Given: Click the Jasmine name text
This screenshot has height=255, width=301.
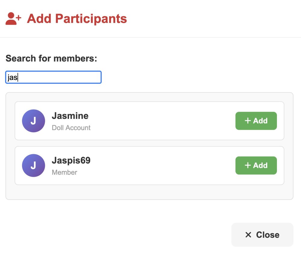Looking at the screenshot, I should [x=70, y=116].
